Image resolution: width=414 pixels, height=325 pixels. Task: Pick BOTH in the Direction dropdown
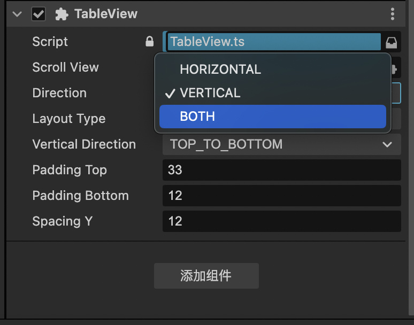click(197, 117)
